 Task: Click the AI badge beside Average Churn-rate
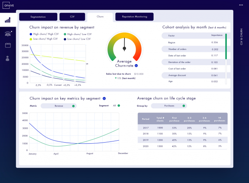click(x=136, y=66)
